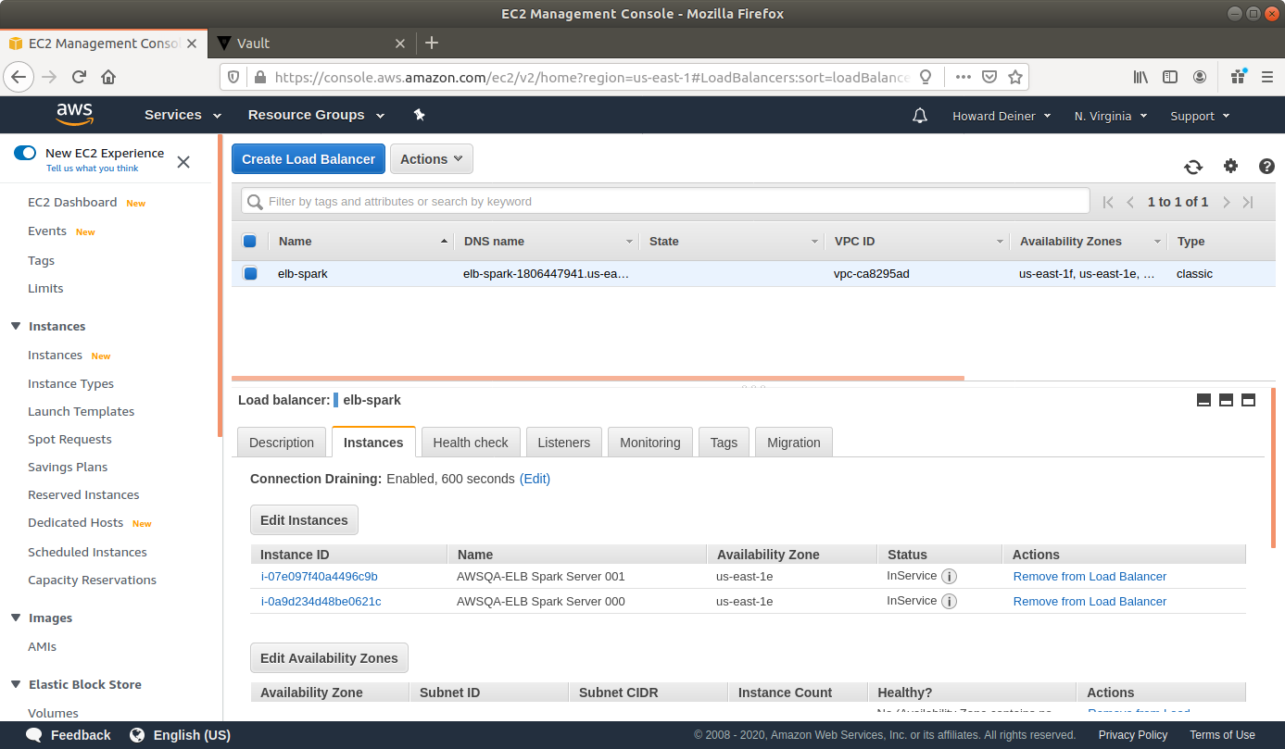Open the Services dropdown menu

pyautogui.click(x=183, y=115)
